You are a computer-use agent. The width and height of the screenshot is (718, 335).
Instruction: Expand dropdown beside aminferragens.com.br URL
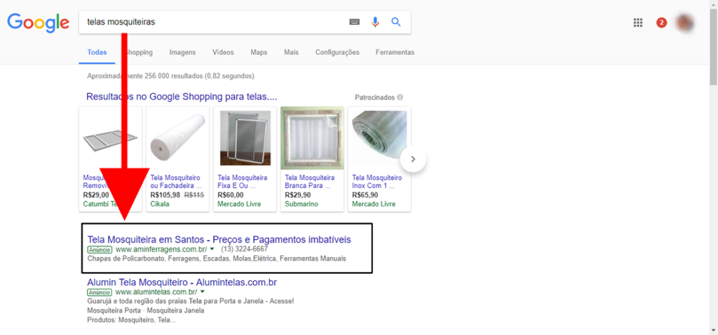pyautogui.click(x=212, y=249)
